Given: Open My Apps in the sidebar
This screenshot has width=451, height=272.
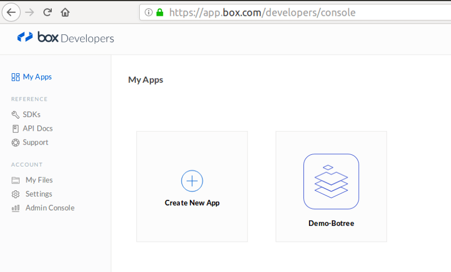Looking at the screenshot, I should (x=37, y=77).
